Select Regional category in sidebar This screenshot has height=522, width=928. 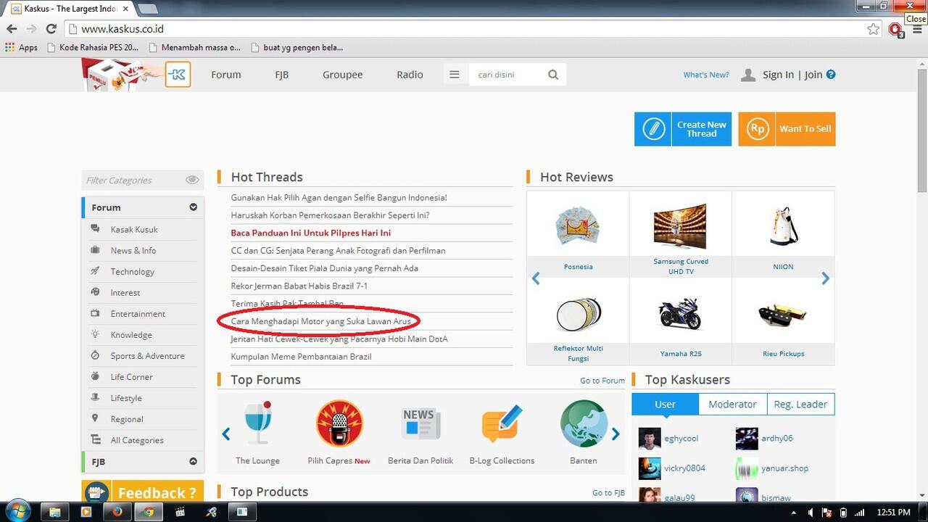[x=127, y=419]
